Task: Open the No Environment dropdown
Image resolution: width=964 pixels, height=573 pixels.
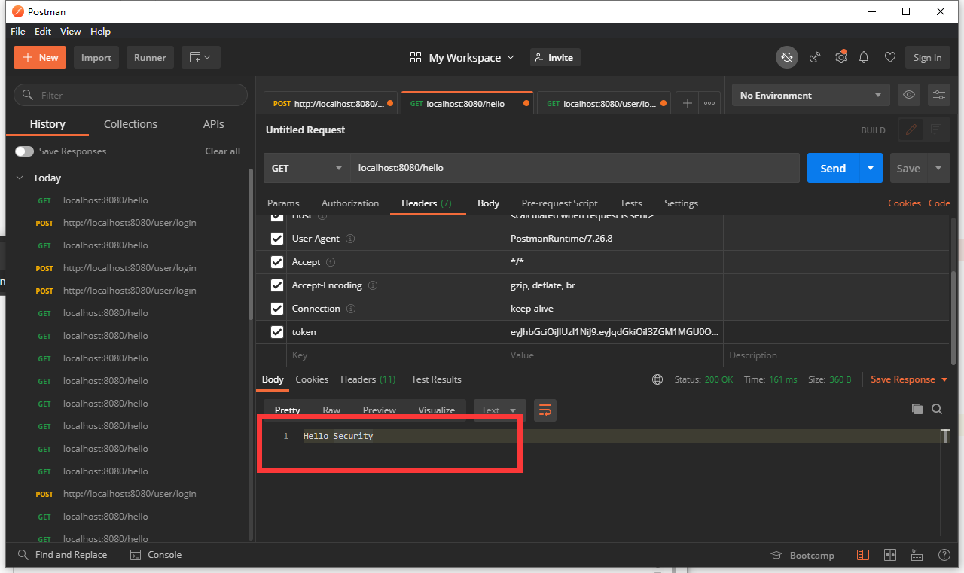Action: click(x=810, y=95)
